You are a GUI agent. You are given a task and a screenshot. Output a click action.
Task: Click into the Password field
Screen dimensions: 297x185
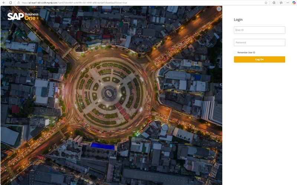(x=260, y=43)
